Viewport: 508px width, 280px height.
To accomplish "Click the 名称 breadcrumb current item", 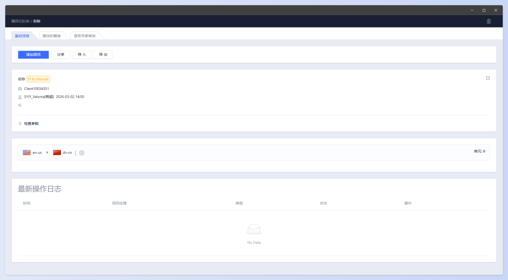I will click(37, 21).
